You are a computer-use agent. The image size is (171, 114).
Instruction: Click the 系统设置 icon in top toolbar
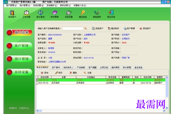click(x=69, y=14)
